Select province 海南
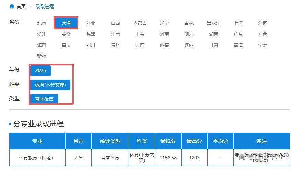The image size is (299, 170). [42, 45]
